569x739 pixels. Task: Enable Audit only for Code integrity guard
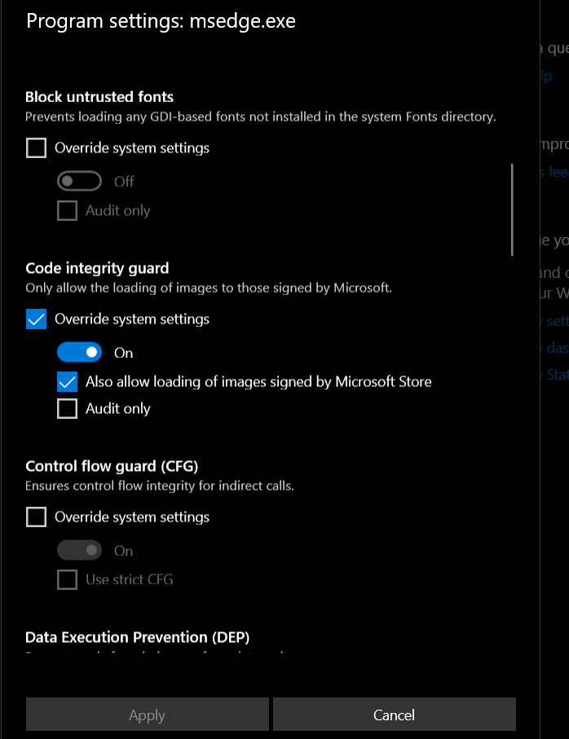[x=68, y=408]
